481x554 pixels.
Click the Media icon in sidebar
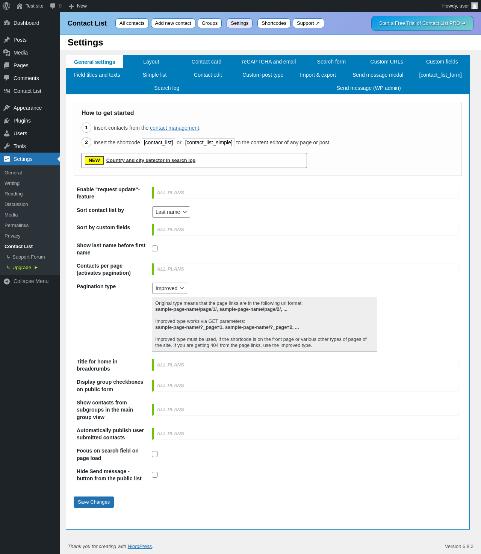click(7, 53)
